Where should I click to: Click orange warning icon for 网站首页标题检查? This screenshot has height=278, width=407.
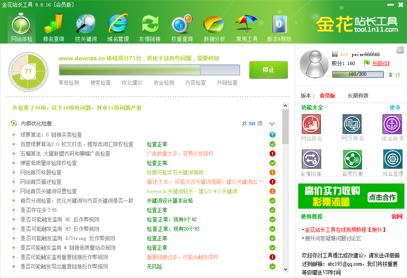click(x=272, y=172)
